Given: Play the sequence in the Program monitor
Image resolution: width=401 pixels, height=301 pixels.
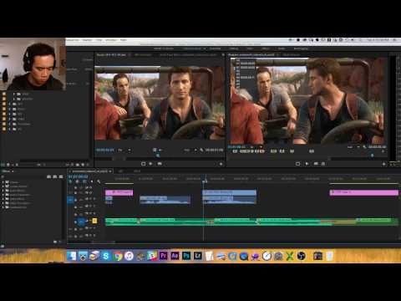Looking at the screenshot, I should click(x=307, y=164).
